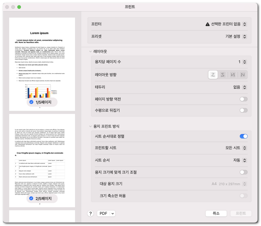Image resolution: width=261 pixels, height=226 pixels.
Task: Open the 시트 순서 dropdown set to 자동
Action: click(245, 160)
